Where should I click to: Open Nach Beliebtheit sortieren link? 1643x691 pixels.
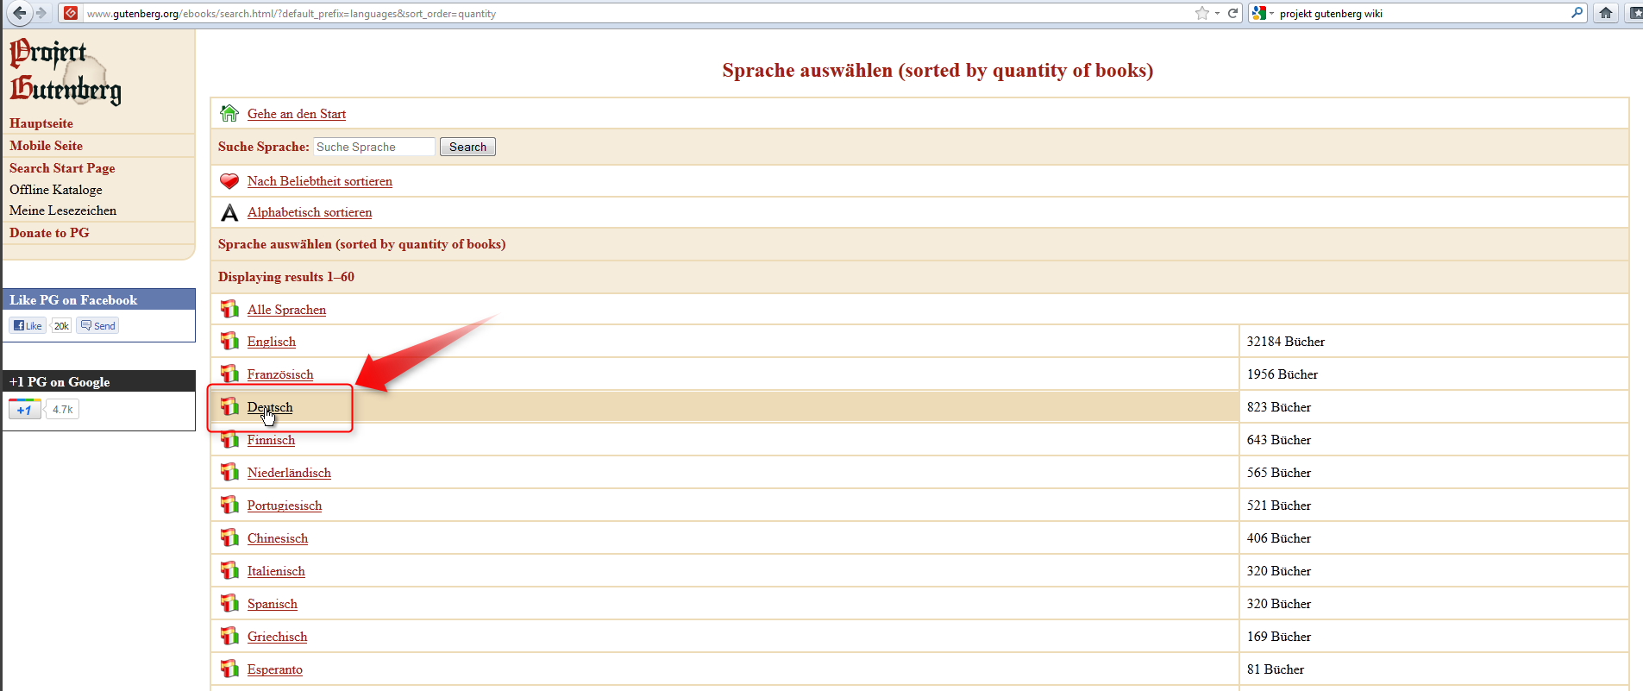[x=320, y=181]
